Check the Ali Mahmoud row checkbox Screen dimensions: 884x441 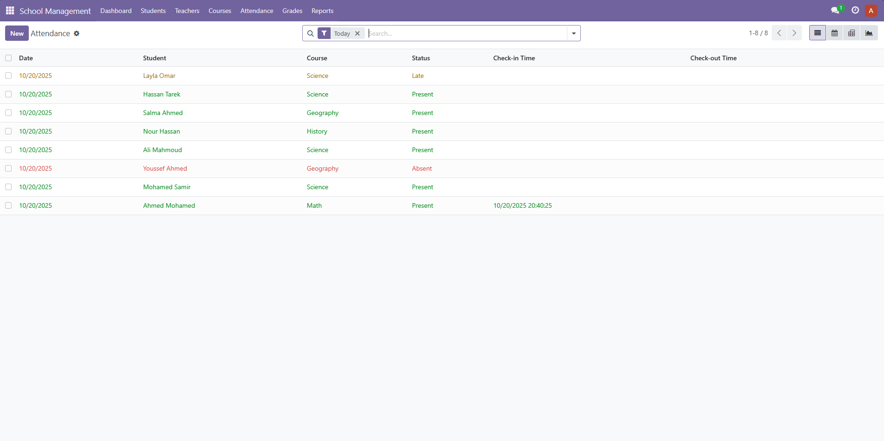click(8, 150)
